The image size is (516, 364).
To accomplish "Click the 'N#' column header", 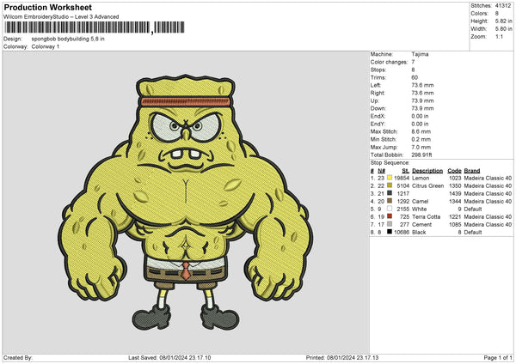I will click(381, 171).
